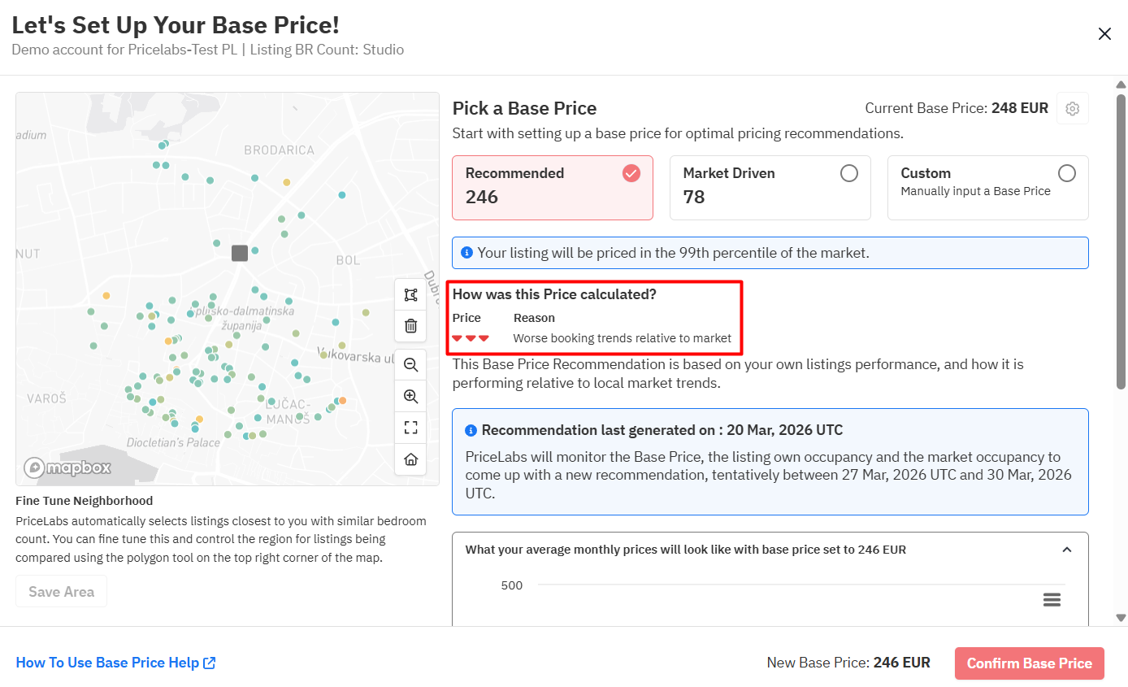This screenshot has width=1128, height=687.
Task: Collapse the average monthly prices chart section
Action: (x=1067, y=550)
